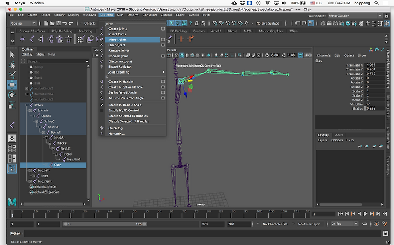Open Mirror Joints option box
Viewport: 394px width, 245px height.
pos(163,40)
